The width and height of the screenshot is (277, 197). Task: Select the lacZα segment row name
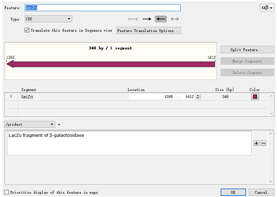pos(27,97)
